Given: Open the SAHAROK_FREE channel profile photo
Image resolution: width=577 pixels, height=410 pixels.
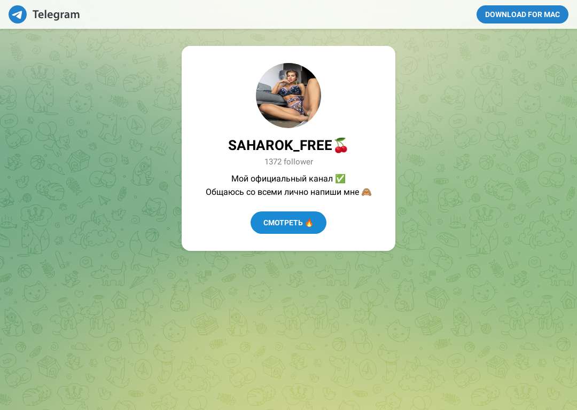Looking at the screenshot, I should [x=288, y=95].
